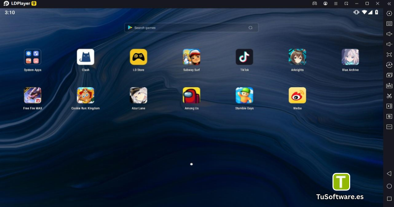The width and height of the screenshot is (394, 207).
Task: Open the user account icon
Action: point(326,3)
